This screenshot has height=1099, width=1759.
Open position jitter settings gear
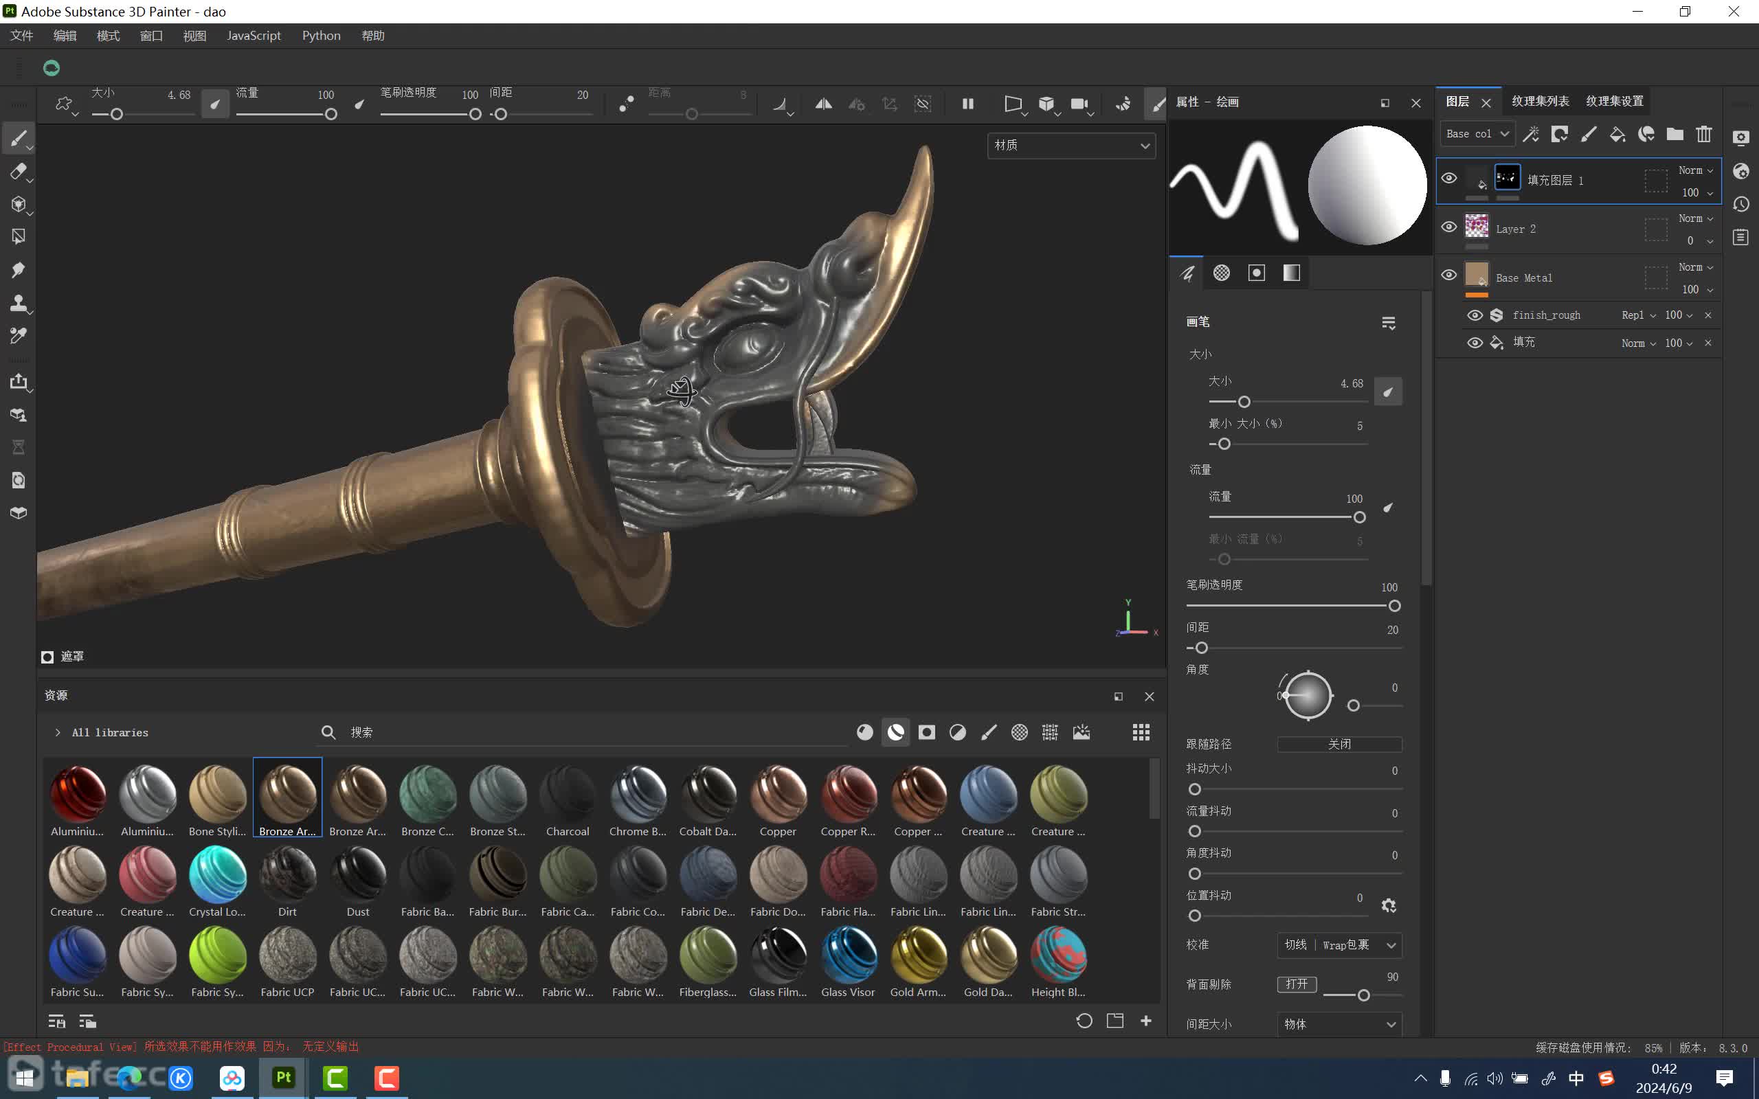pyautogui.click(x=1388, y=906)
